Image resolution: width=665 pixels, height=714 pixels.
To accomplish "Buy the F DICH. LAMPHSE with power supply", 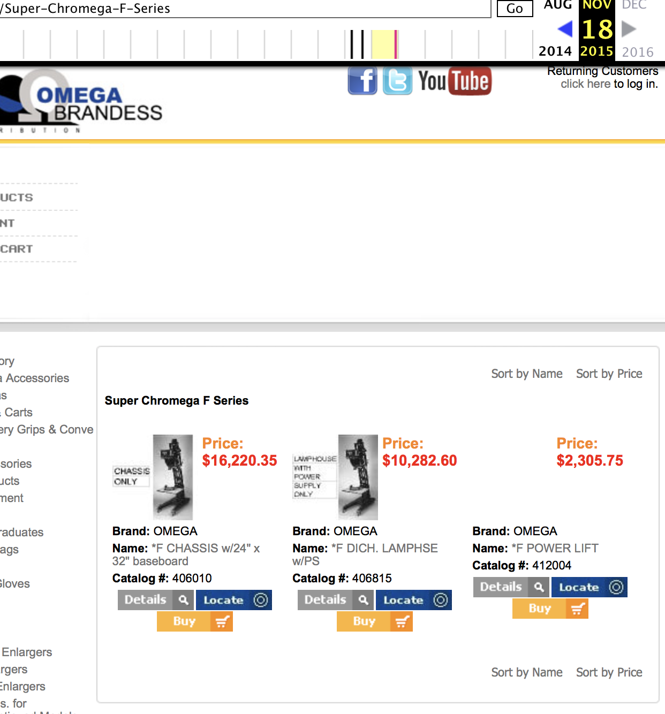I will (364, 621).
